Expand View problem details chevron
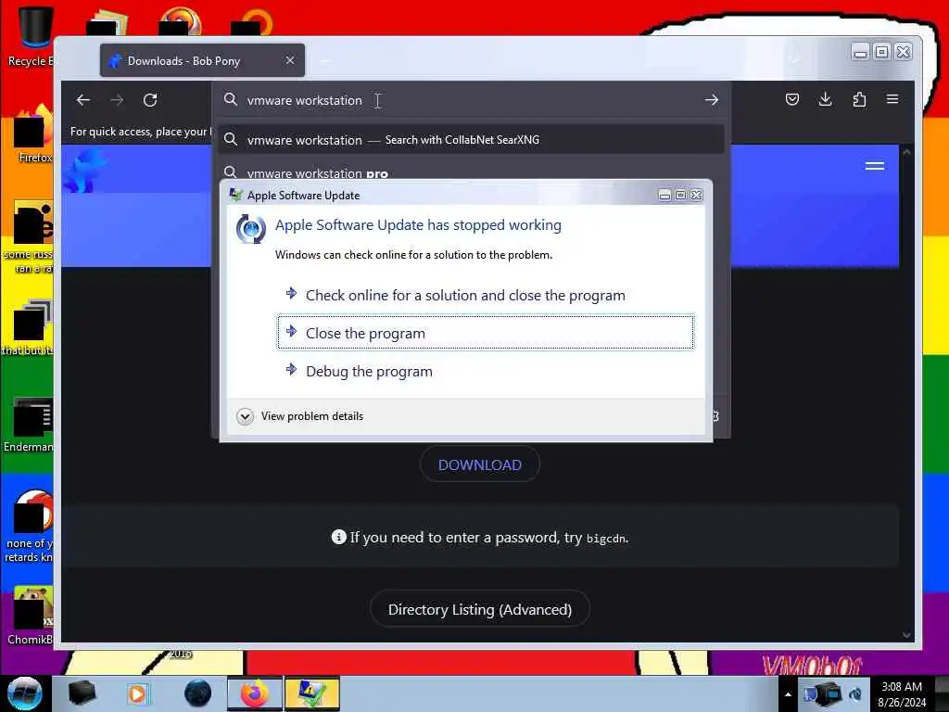 click(245, 416)
